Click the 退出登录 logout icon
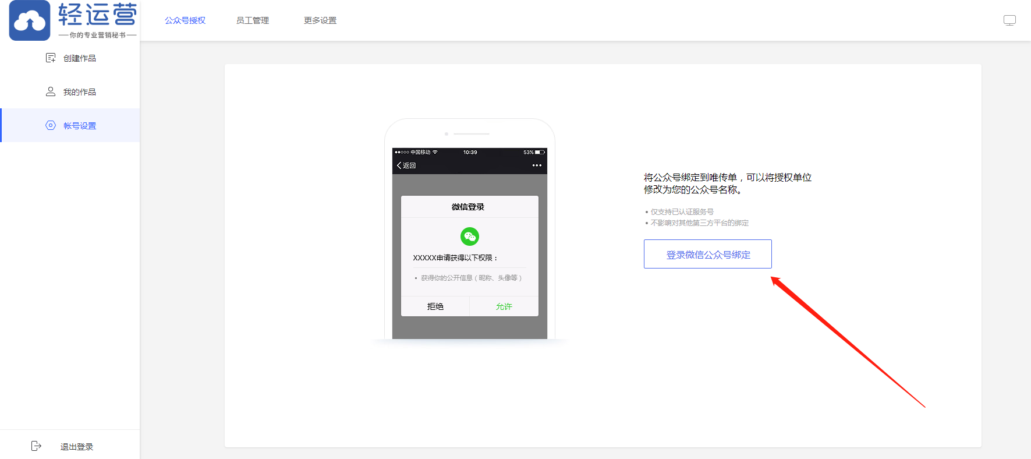 [x=36, y=446]
